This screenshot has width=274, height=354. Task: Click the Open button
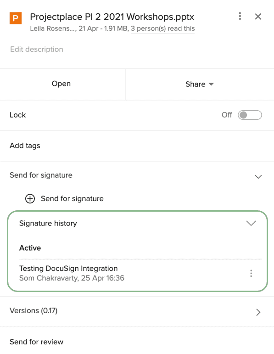click(61, 84)
